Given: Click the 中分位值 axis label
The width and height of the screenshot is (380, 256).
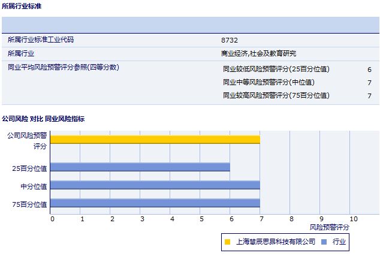Looking at the screenshot, I should [x=34, y=186].
